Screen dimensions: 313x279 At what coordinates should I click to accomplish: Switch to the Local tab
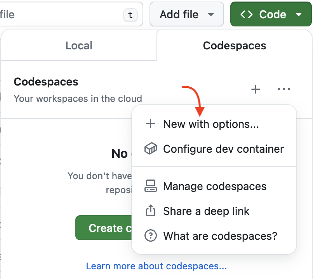point(79,45)
